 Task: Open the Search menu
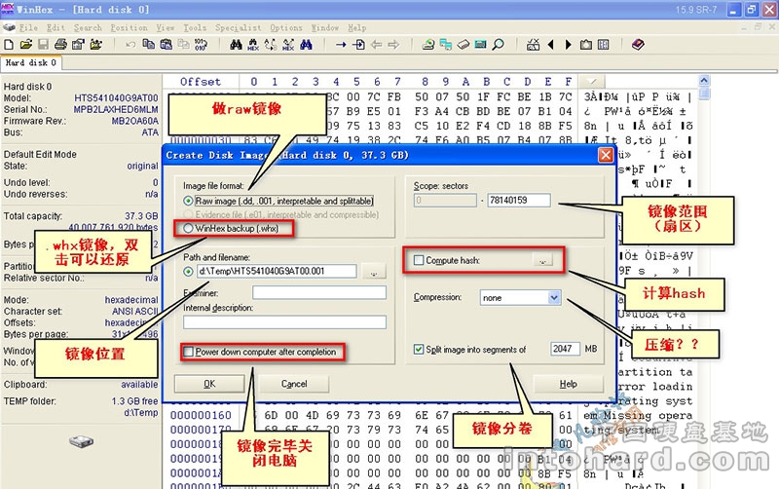88,28
